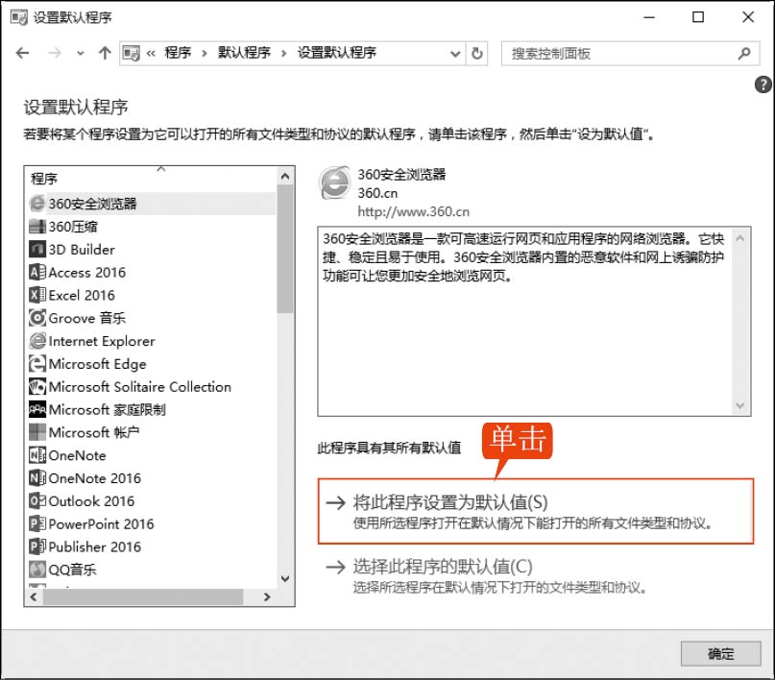
Task: Select 程序 in the breadcrumb path
Action: 178,53
